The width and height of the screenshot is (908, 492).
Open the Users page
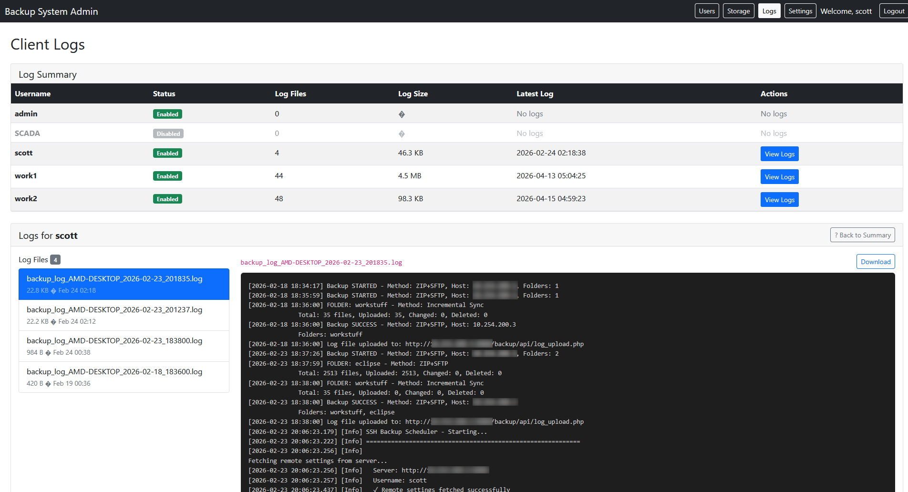click(707, 11)
